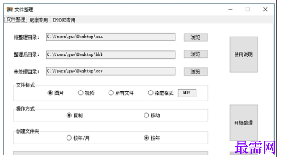This screenshot has width=284, height=161.
Task: Click the 开始整理 button
Action: (x=244, y=123)
